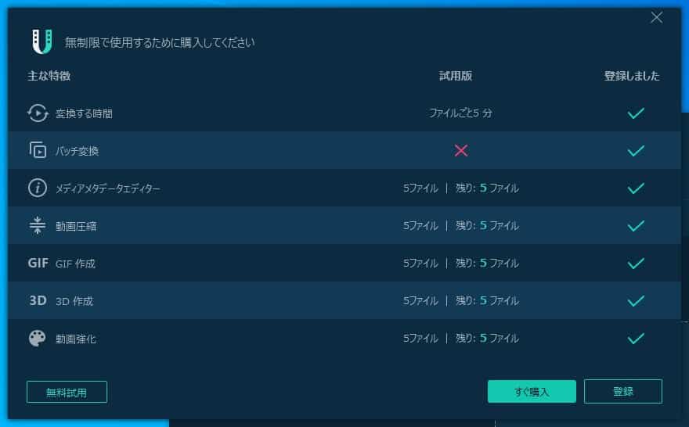Click the media metadata editor info icon
689x427 pixels.
(x=38, y=188)
